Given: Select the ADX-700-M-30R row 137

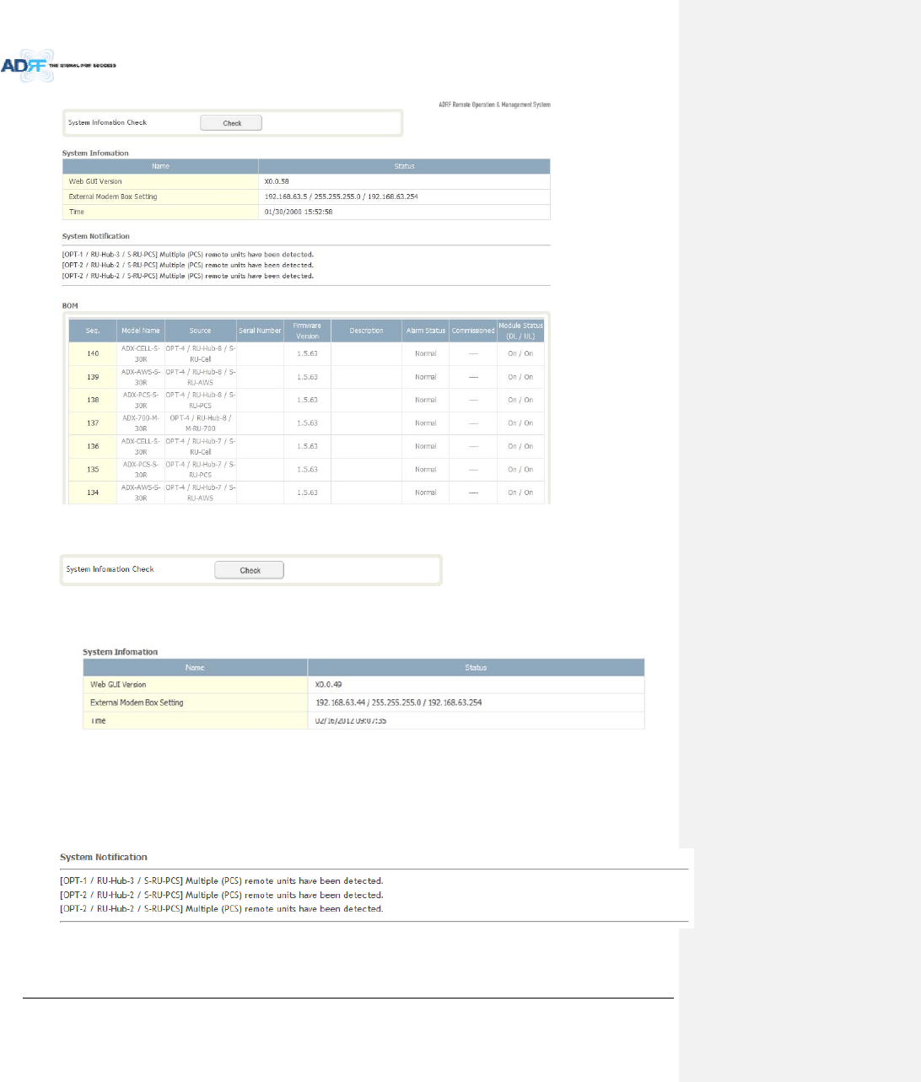Looking at the screenshot, I should (x=306, y=423).
